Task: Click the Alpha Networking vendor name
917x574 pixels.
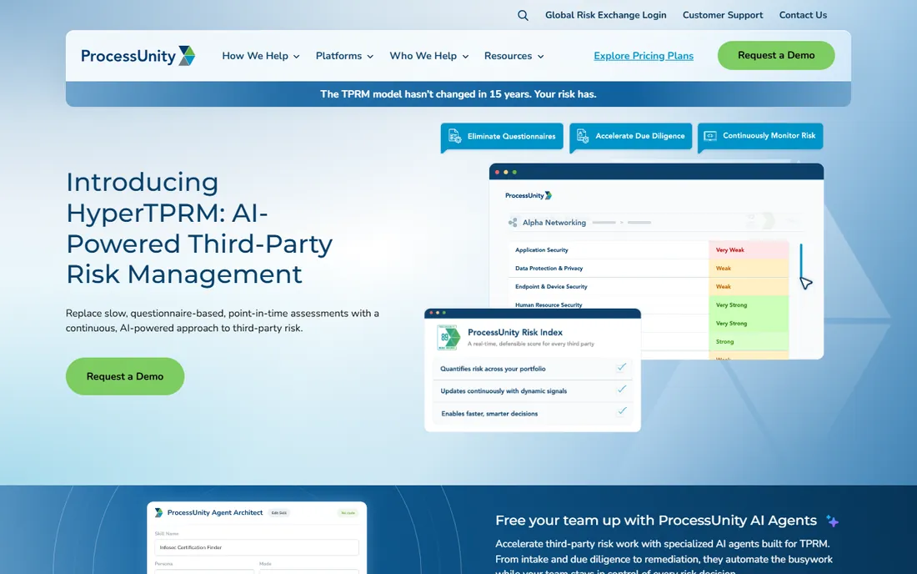Action: (554, 223)
